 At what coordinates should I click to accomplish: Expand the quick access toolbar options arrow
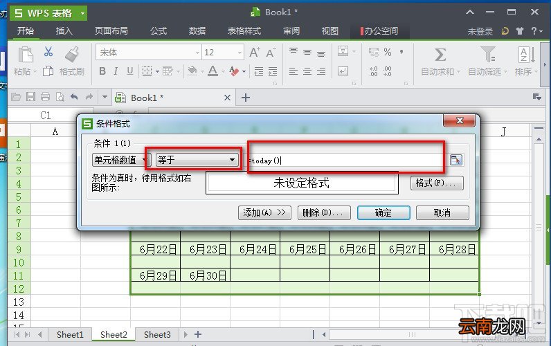pyautogui.click(x=105, y=97)
